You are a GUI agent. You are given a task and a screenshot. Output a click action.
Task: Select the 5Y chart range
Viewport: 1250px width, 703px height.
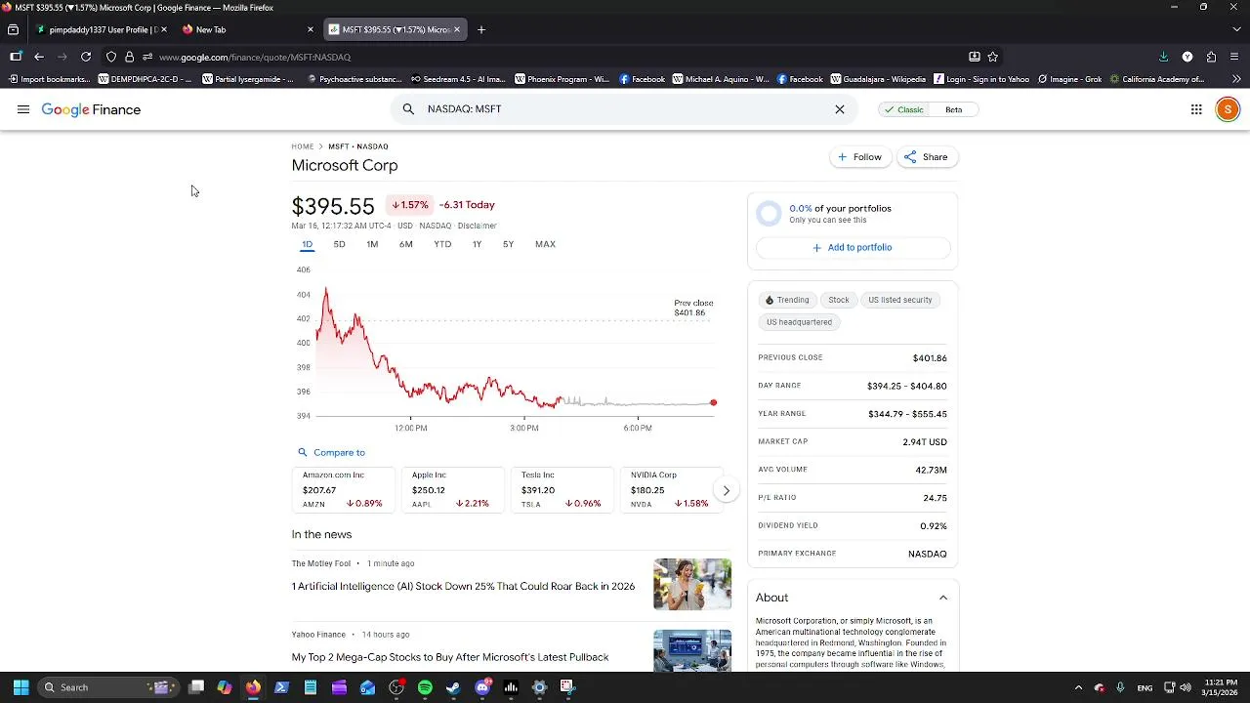click(x=508, y=244)
